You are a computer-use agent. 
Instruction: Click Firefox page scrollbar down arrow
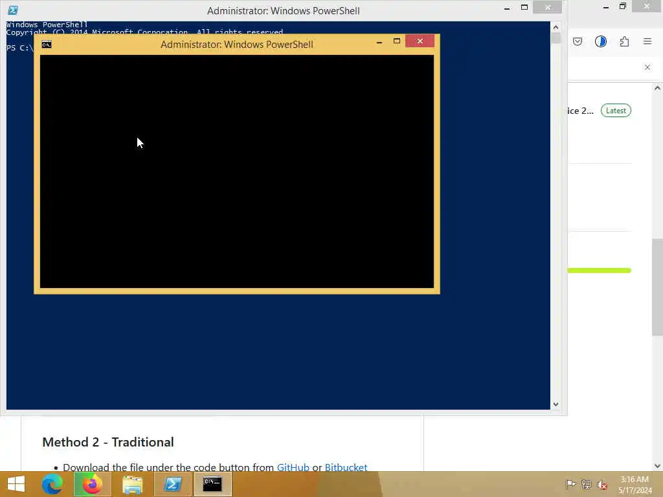pos(657,466)
